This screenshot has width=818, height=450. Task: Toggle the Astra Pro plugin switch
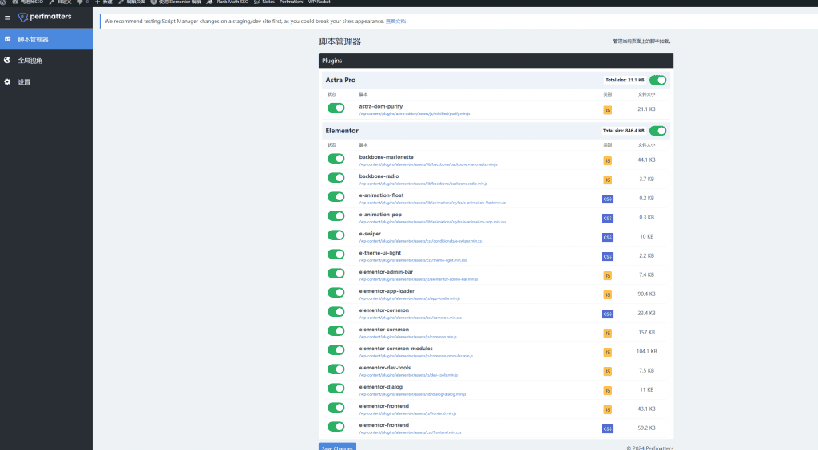[658, 80]
